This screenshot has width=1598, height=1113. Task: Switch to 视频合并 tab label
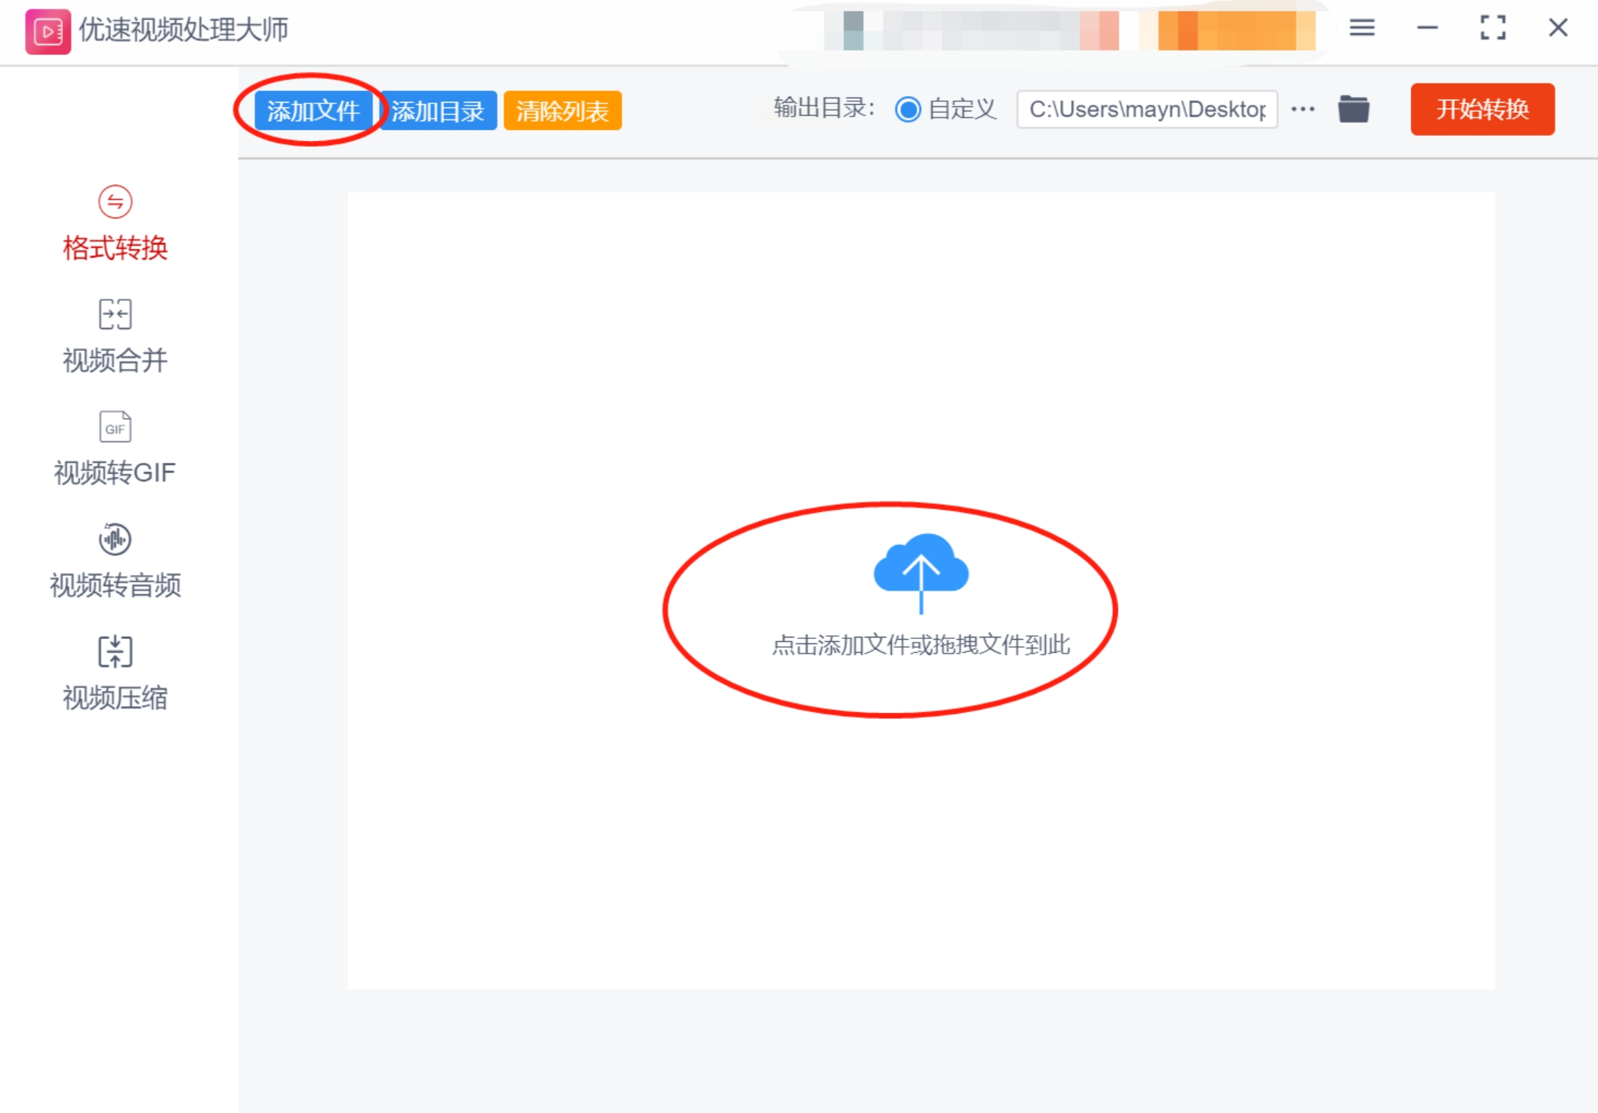[x=115, y=360]
